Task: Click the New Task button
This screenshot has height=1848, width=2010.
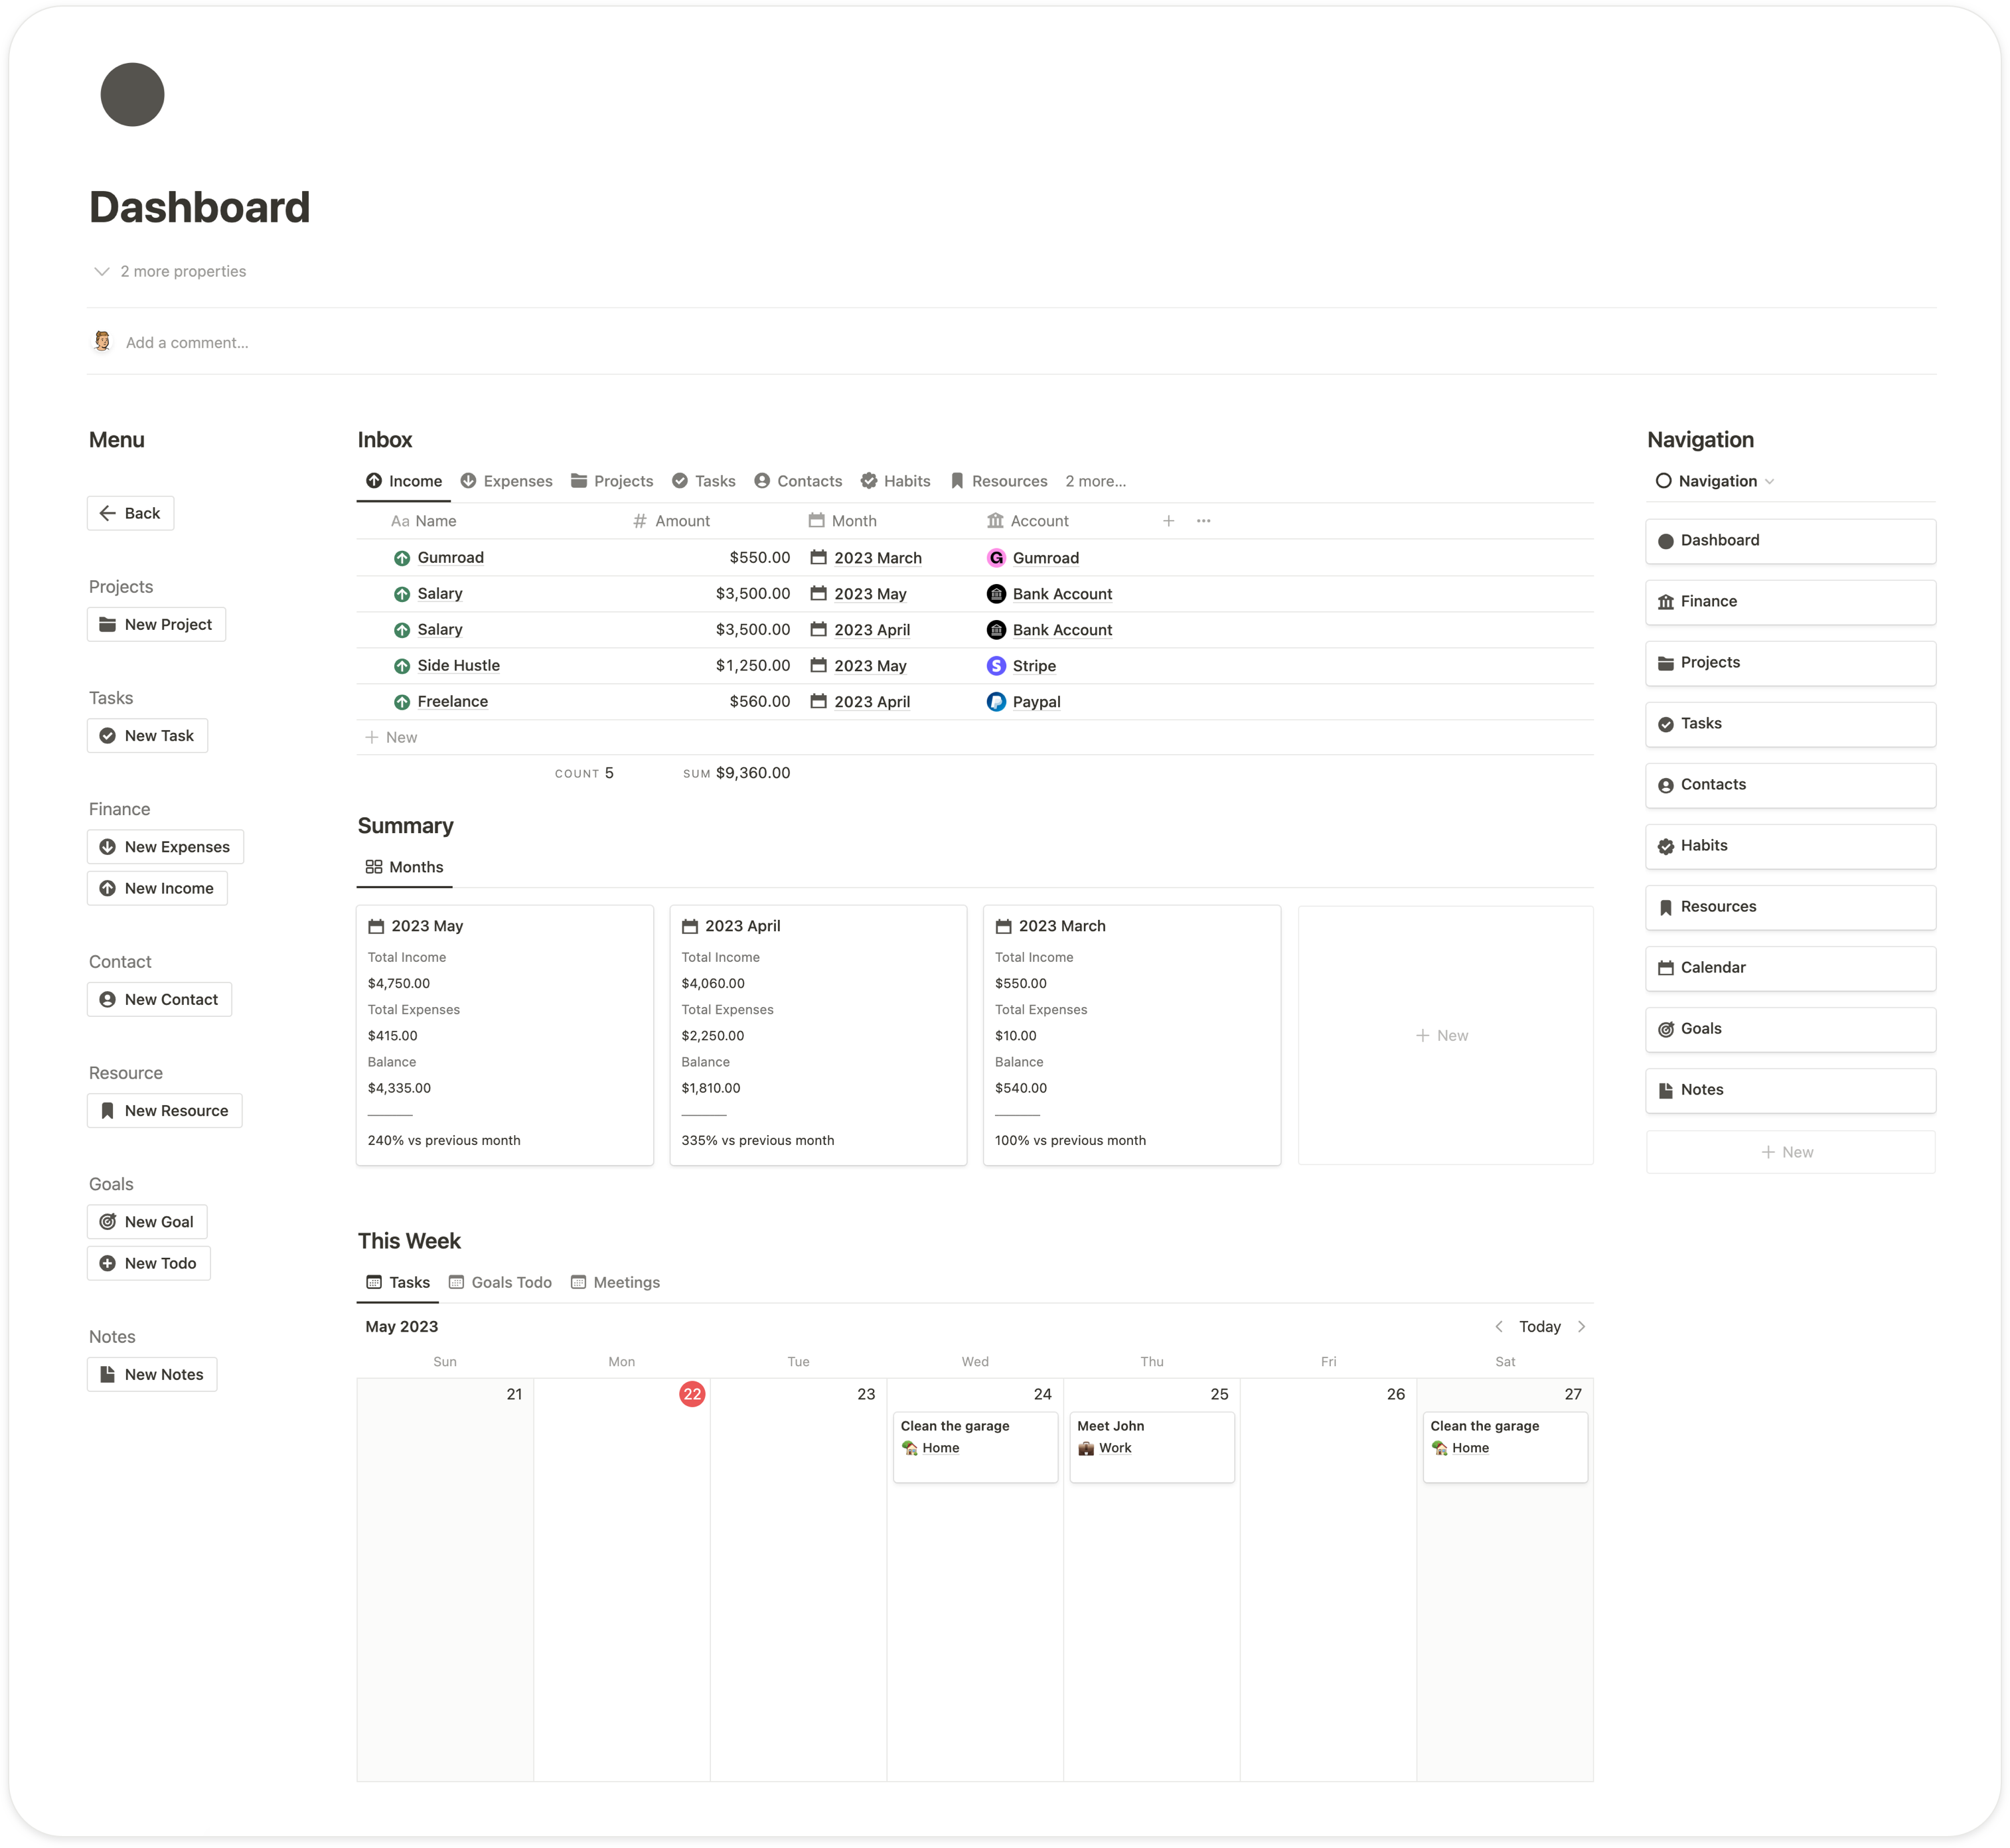Action: tap(147, 735)
